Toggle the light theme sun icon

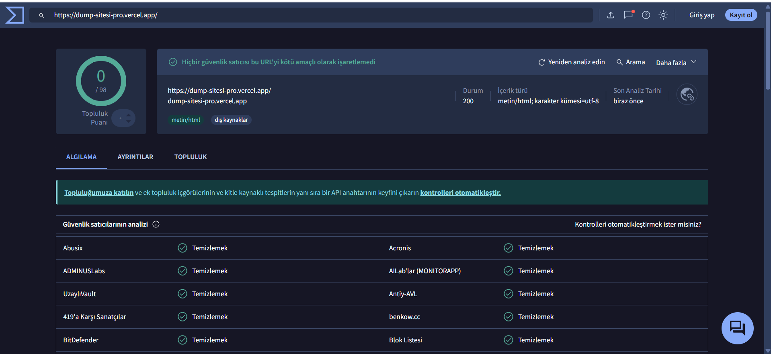663,15
